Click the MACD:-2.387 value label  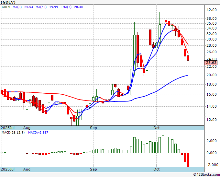pyautogui.click(x=38, y=133)
